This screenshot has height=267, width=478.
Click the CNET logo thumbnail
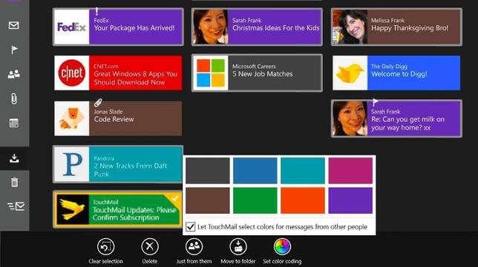point(72,73)
